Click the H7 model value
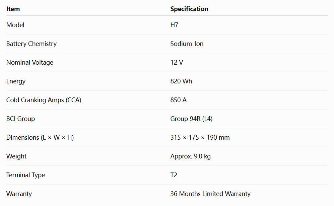334x206 pixels. click(174, 25)
